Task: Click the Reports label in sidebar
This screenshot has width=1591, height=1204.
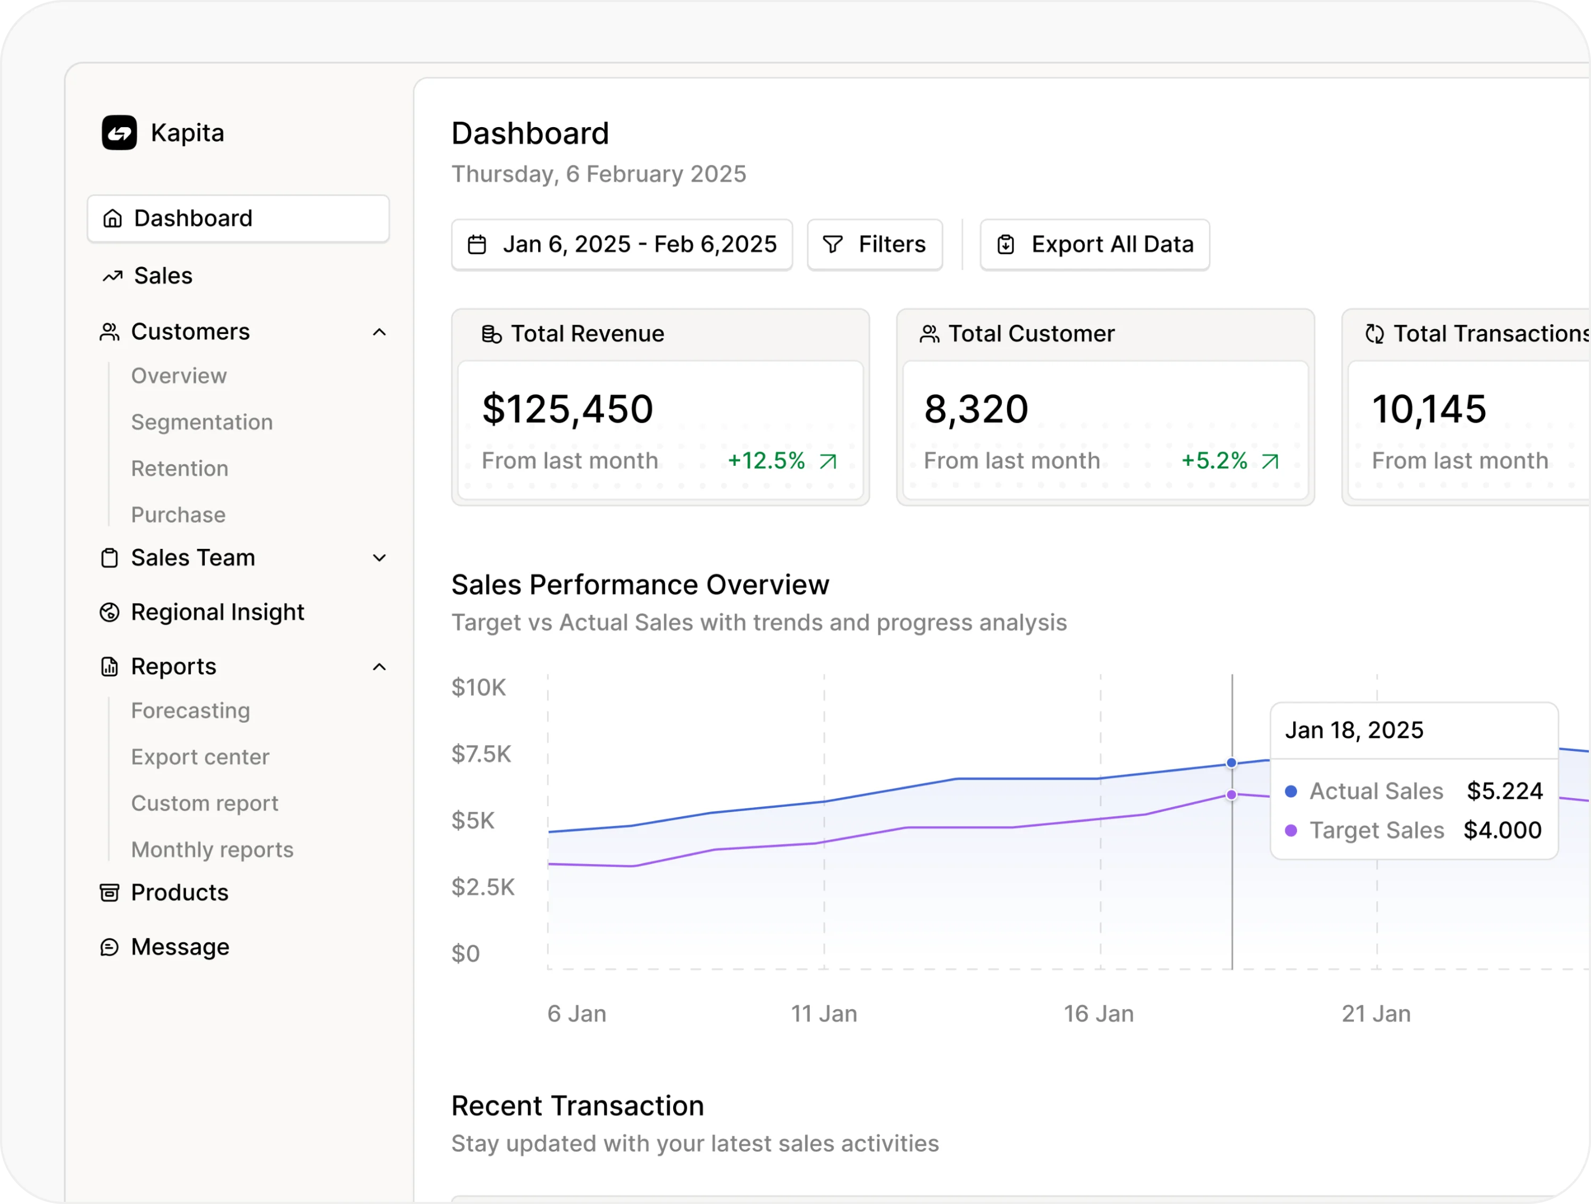Action: (174, 667)
